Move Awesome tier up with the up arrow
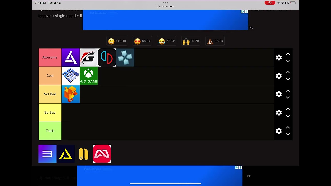The height and width of the screenshot is (186, 331). (288, 54)
